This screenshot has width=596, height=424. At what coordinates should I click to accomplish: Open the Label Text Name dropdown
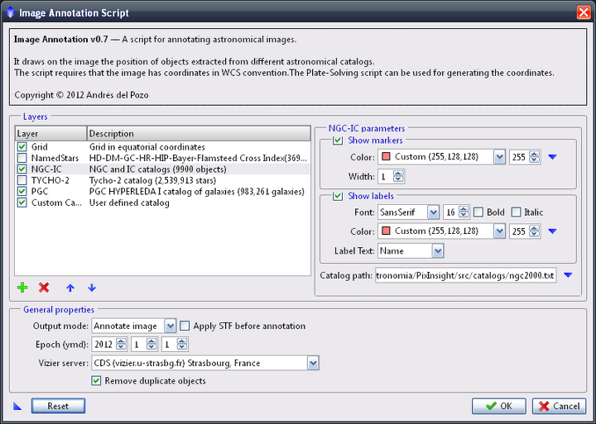(438, 251)
